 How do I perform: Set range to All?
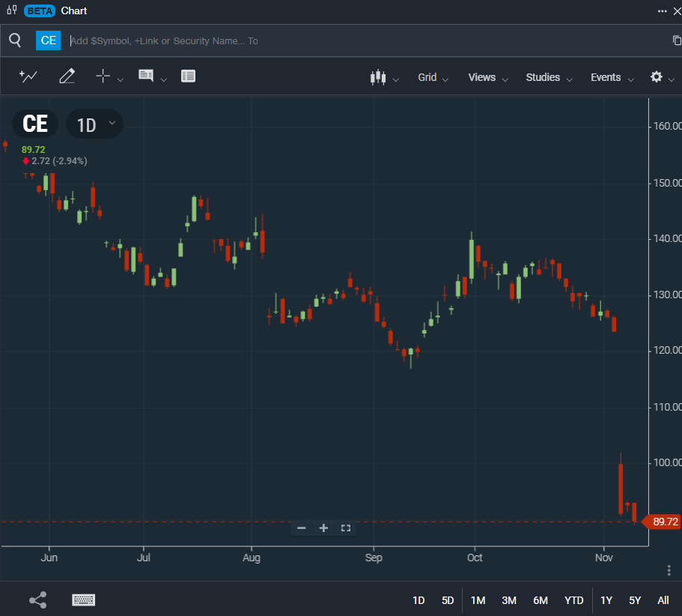(x=663, y=600)
